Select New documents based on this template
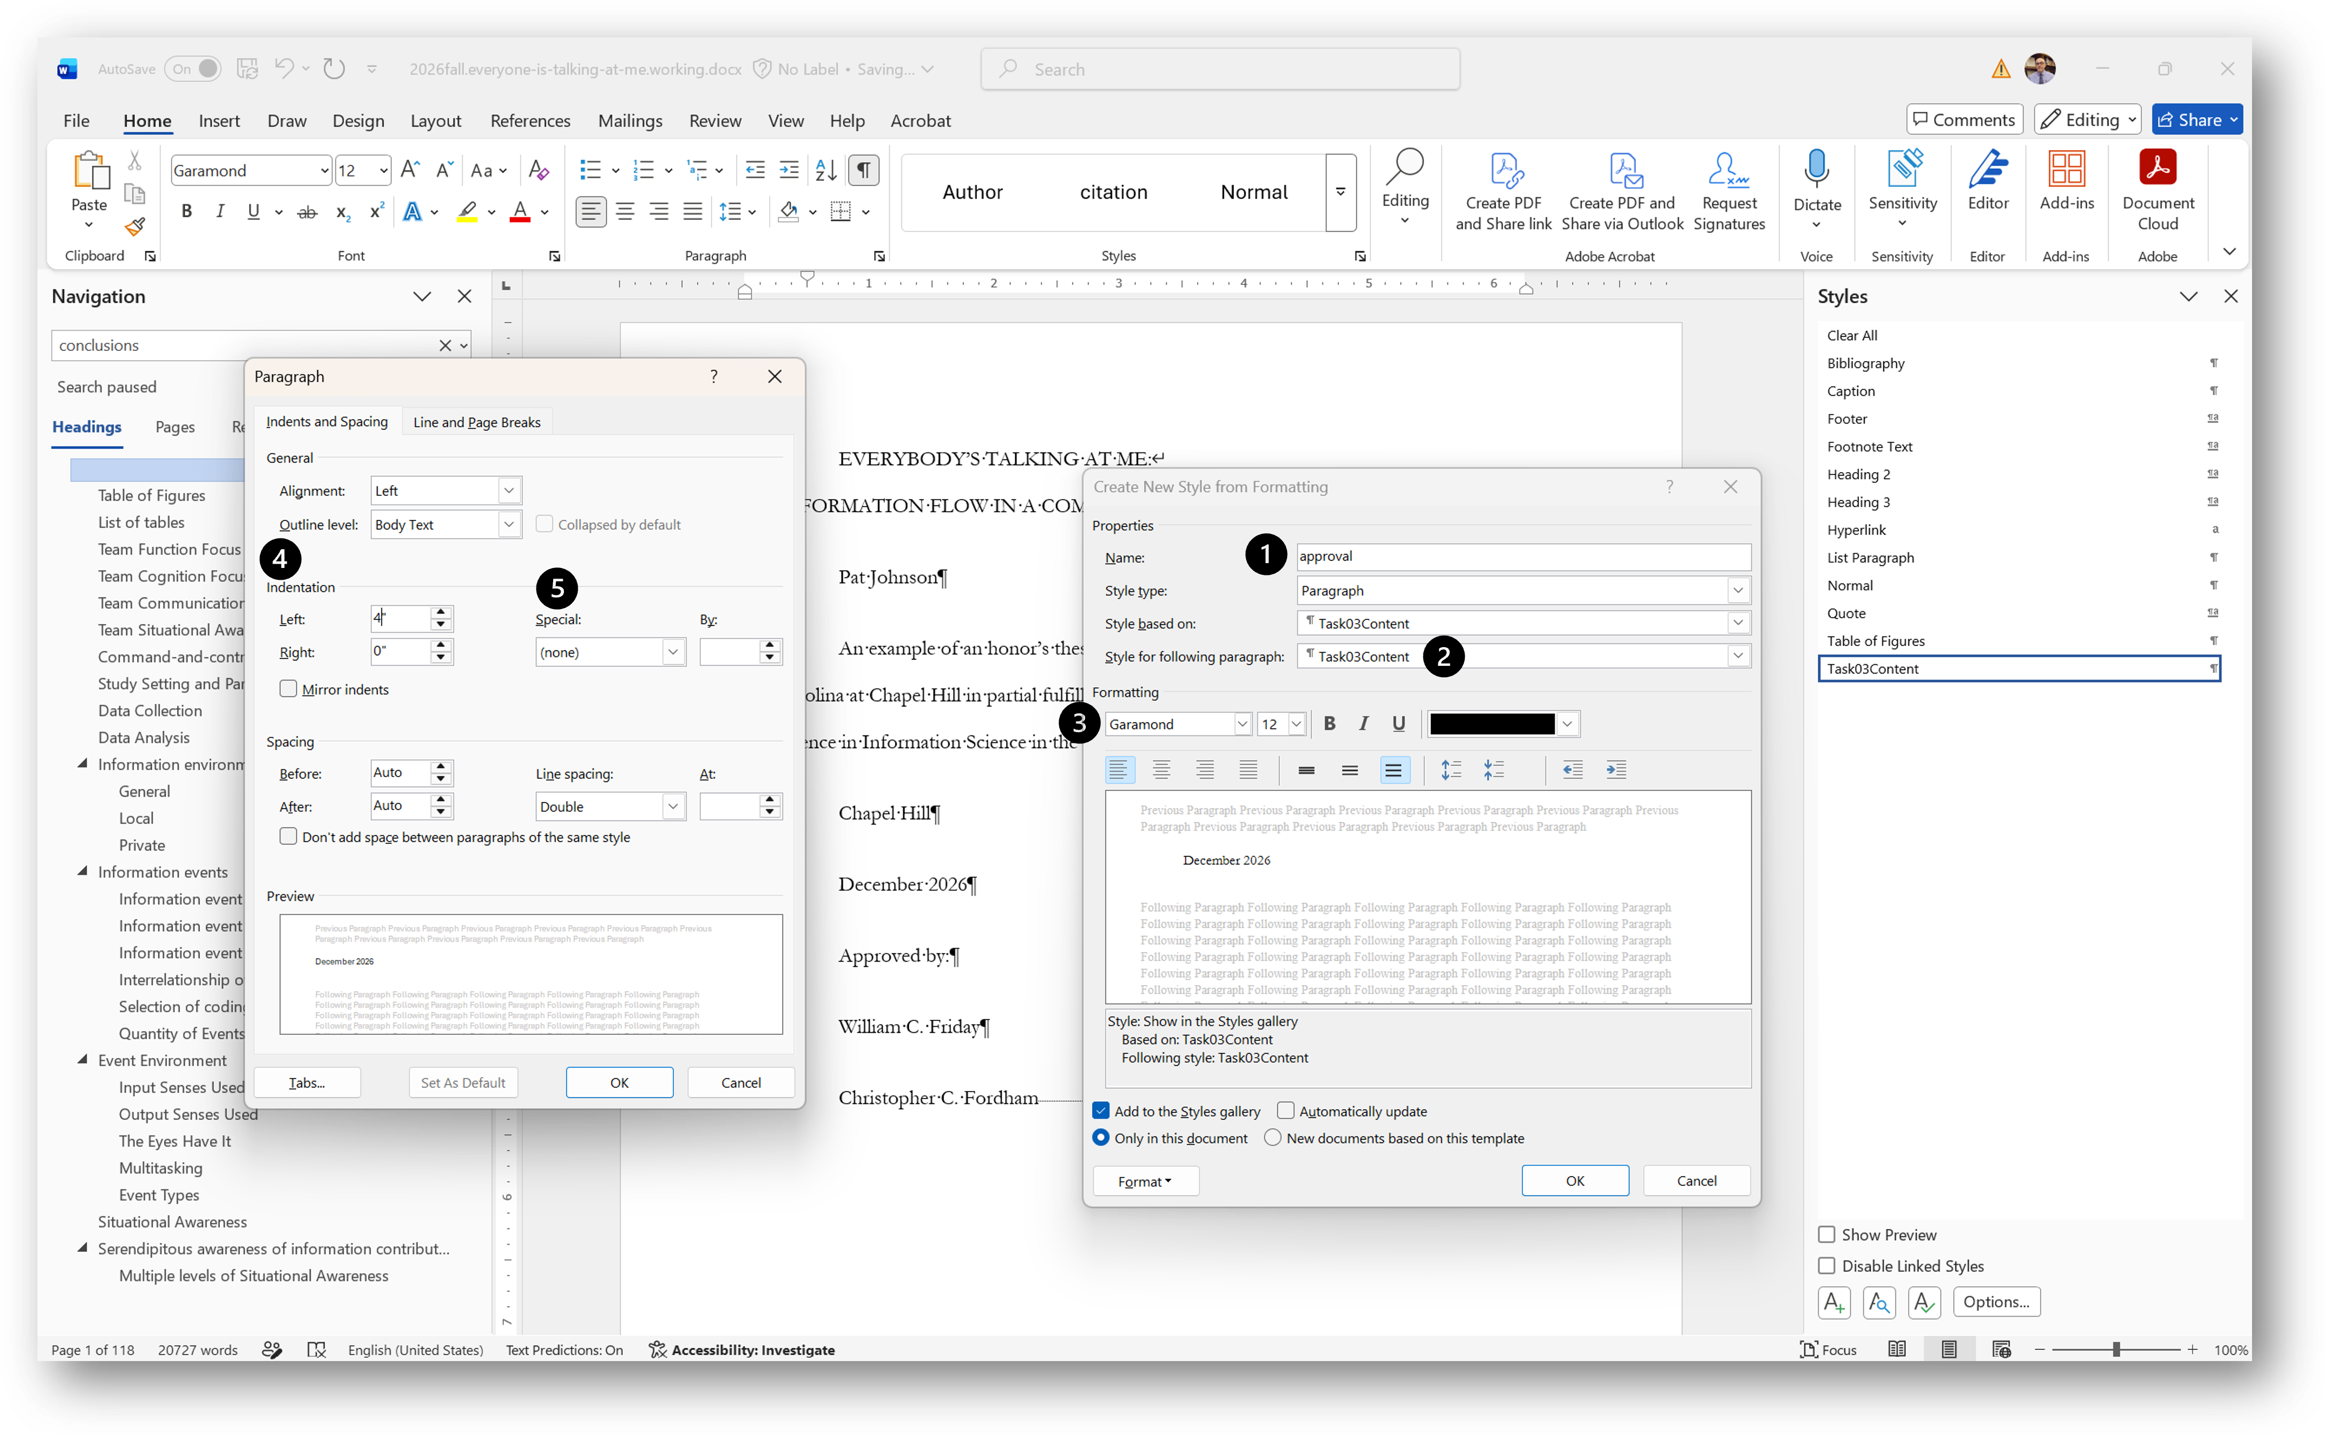Viewport: 2328px width, 1437px height. (x=1272, y=1138)
